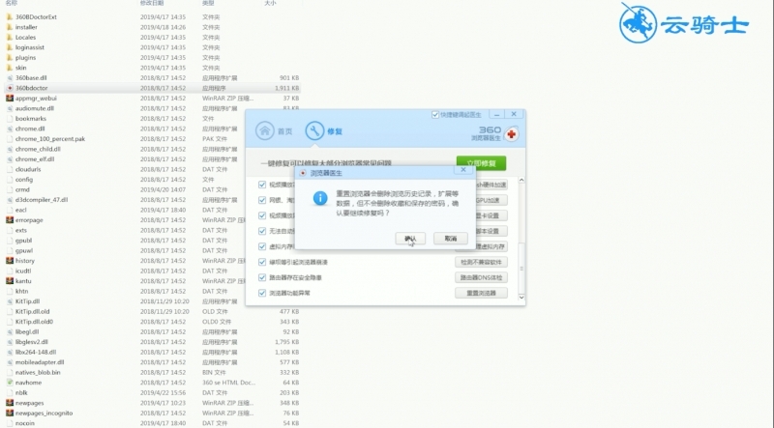Click the KitTip.dll file icon
Screen dimensions: 774x428
coord(10,301)
